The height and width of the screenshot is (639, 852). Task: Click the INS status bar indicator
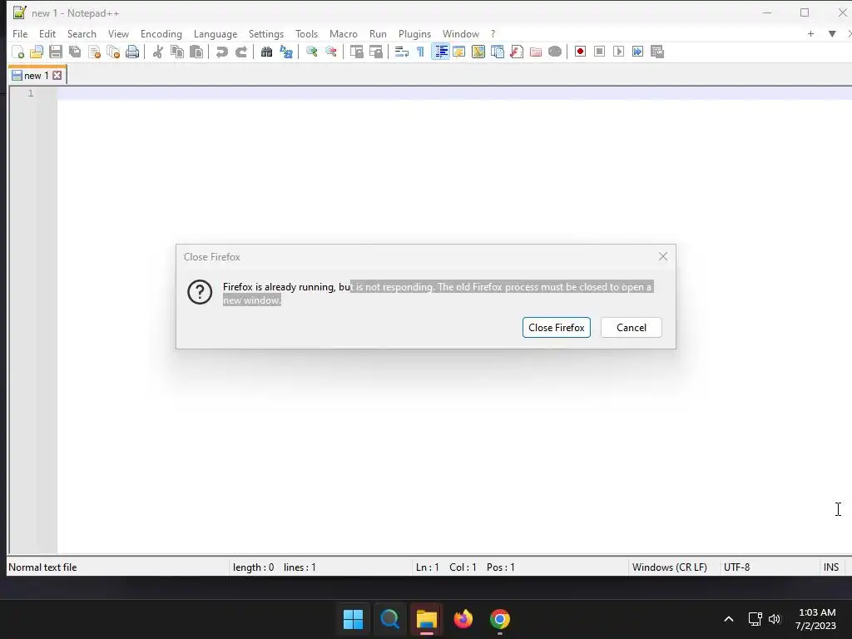coord(831,567)
